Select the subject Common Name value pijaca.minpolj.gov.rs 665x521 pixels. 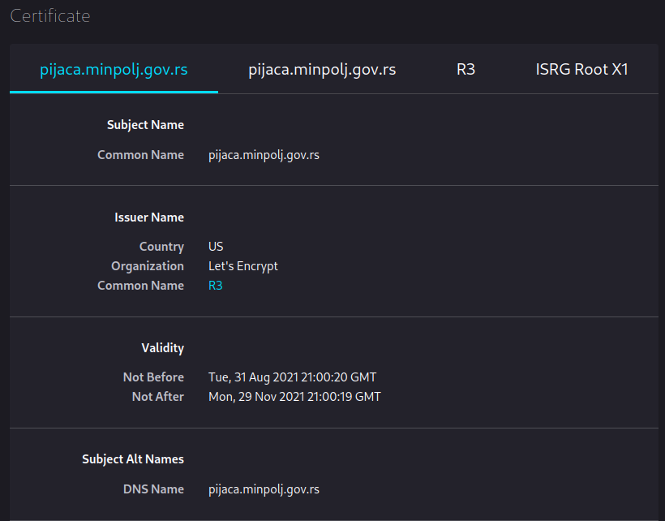click(x=264, y=155)
